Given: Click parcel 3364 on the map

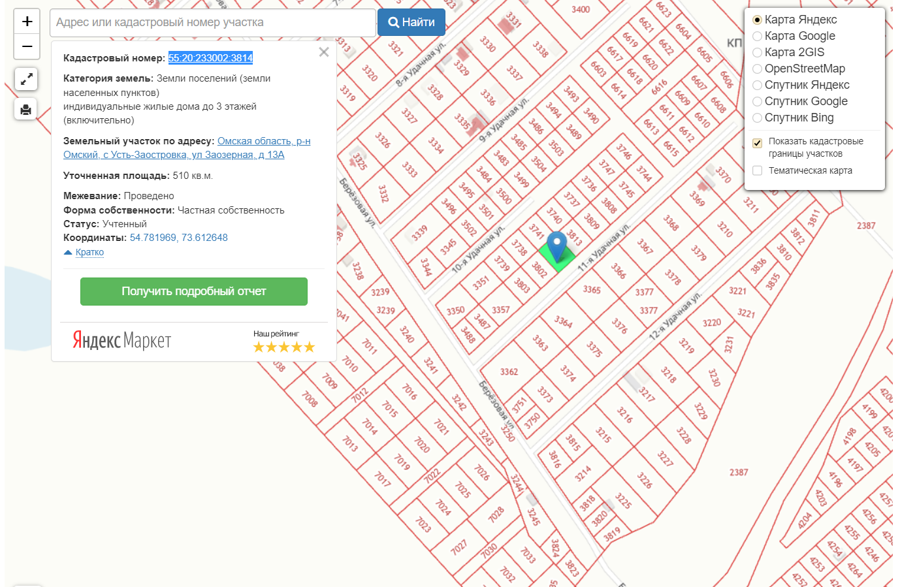Looking at the screenshot, I should [563, 321].
